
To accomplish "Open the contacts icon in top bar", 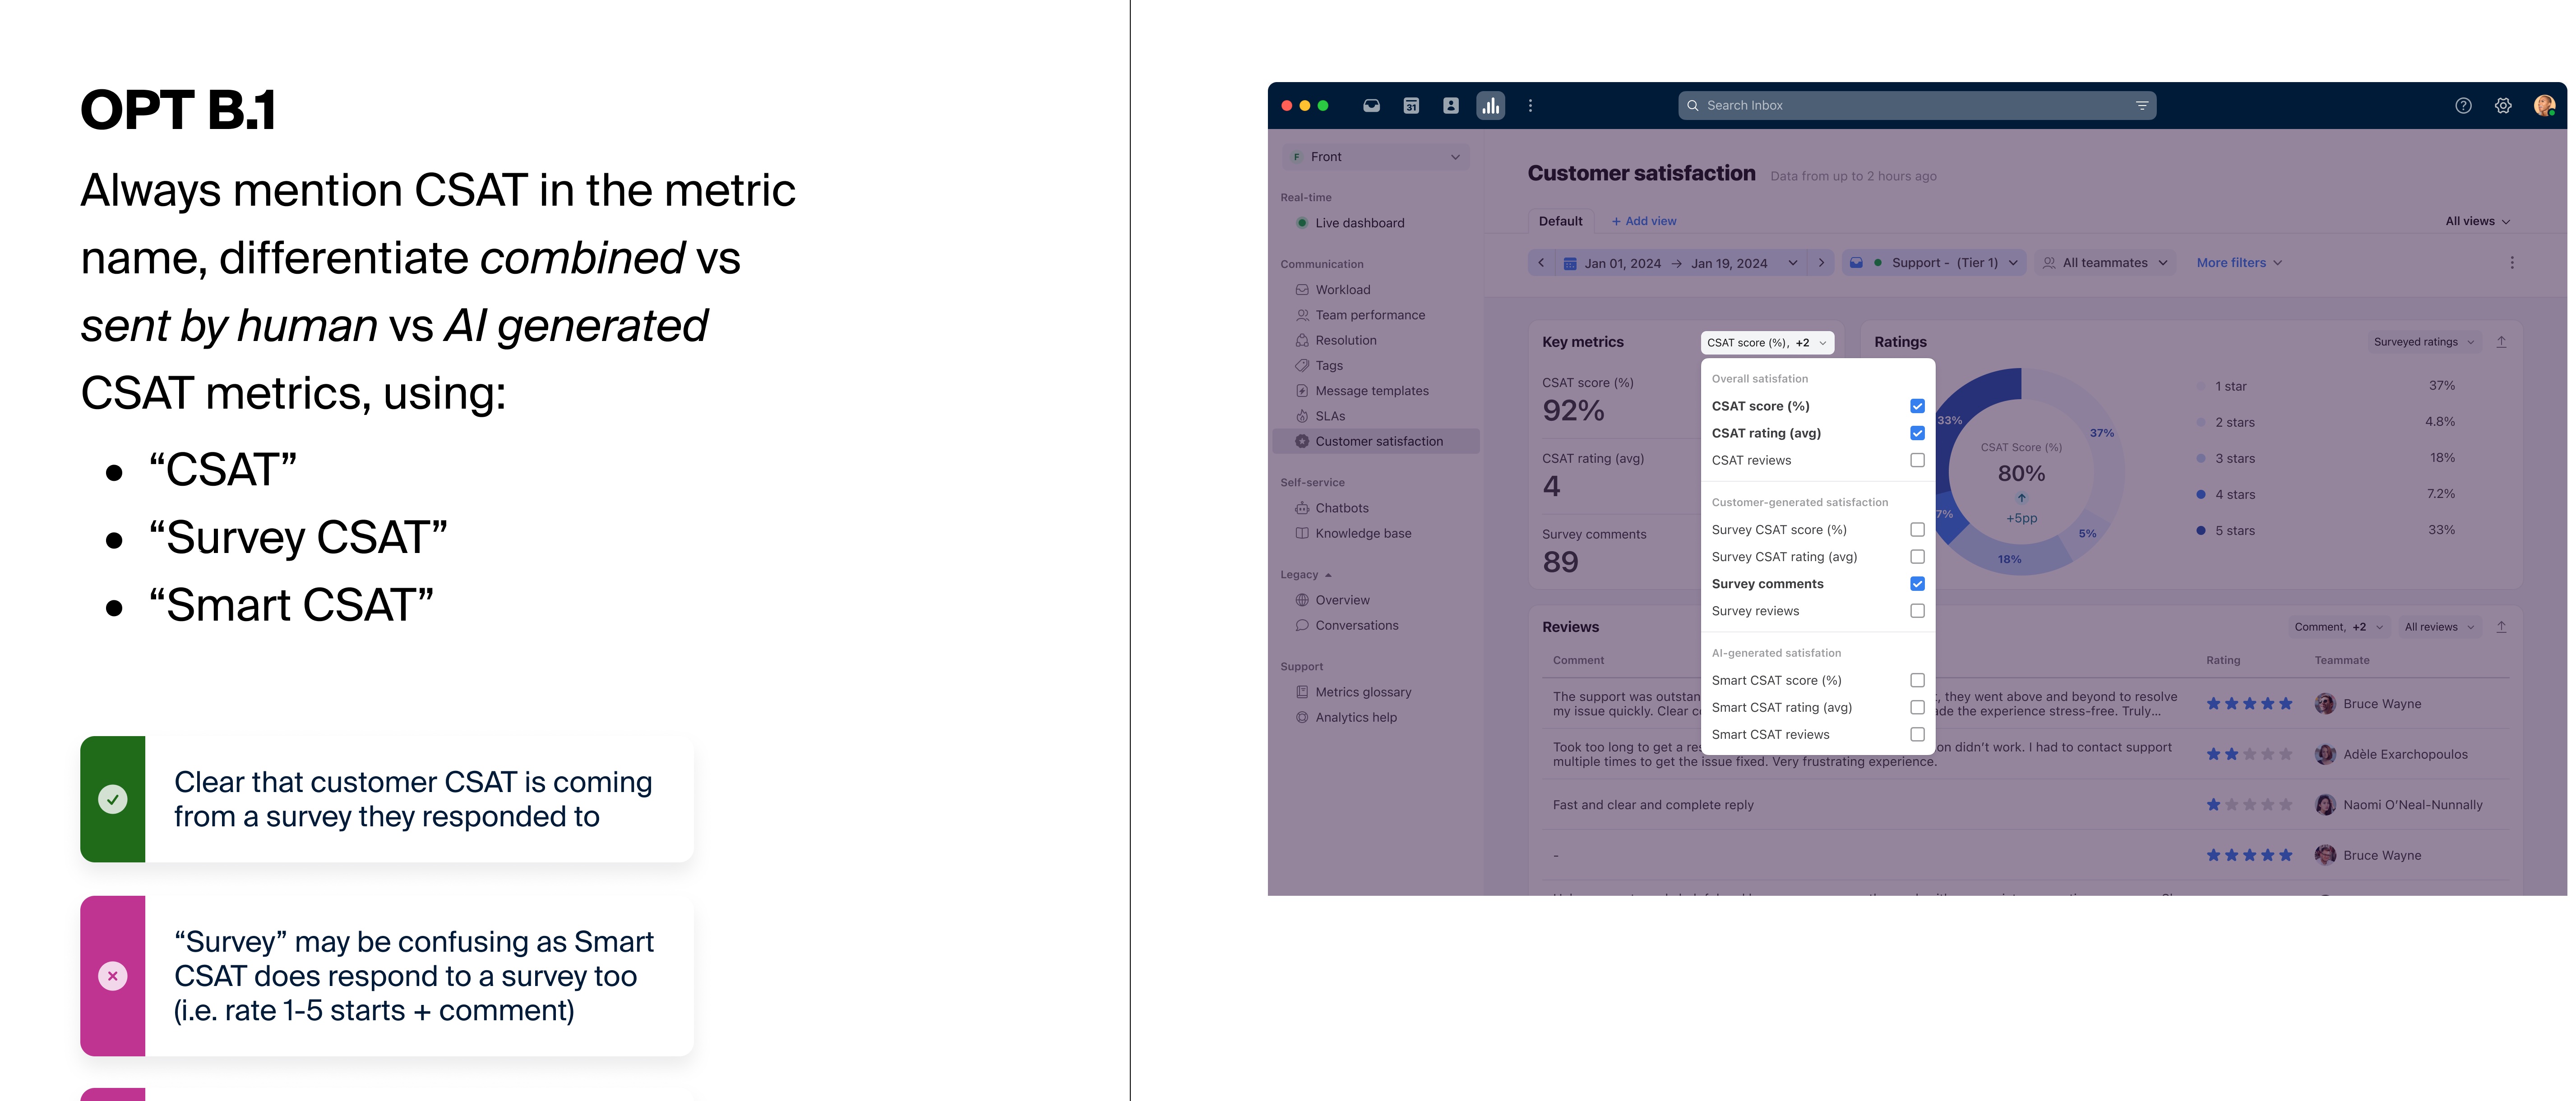I will coord(1450,105).
